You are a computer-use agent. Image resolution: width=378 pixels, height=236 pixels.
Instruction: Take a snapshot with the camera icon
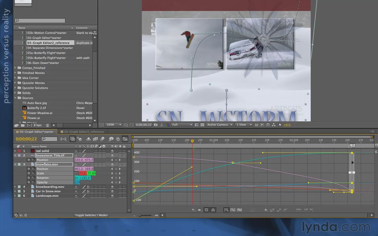pyautogui.click(x=156, y=125)
